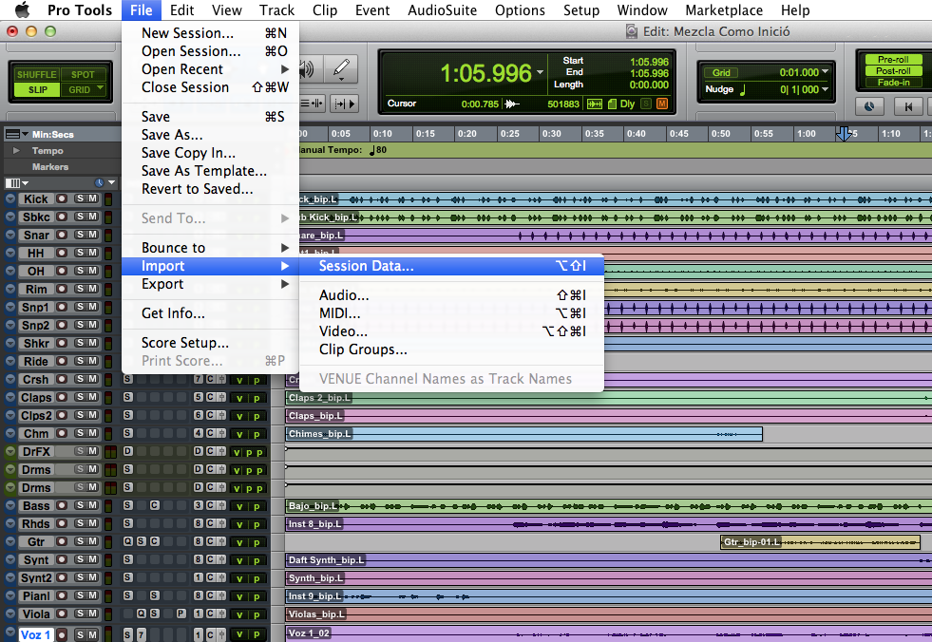
Task: Open the Edit window view selector dropdown
Action: [x=17, y=182]
